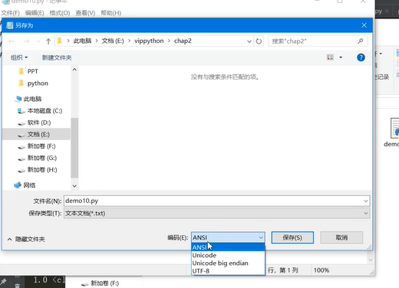Image resolution: width=399 pixels, height=288 pixels.
Task: Expand the file name history dropdown
Action: 366,201
